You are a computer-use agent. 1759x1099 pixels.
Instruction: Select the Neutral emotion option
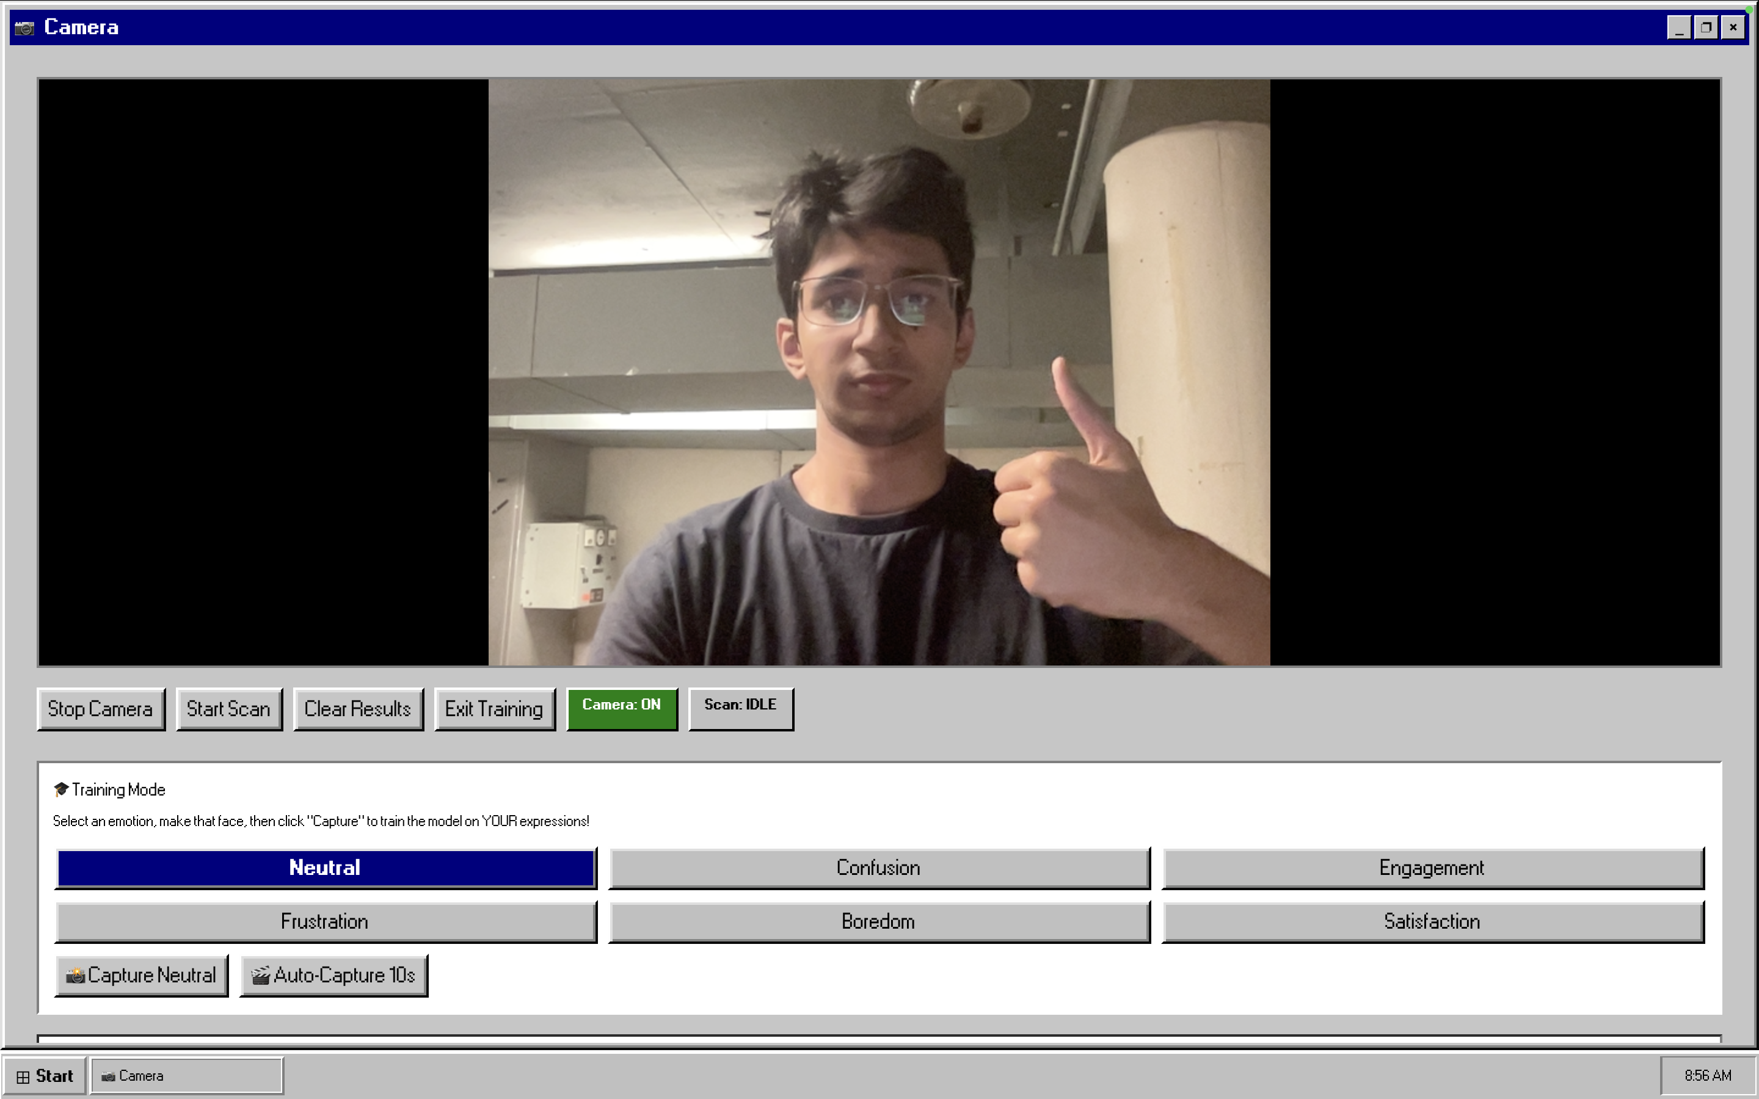(326, 868)
